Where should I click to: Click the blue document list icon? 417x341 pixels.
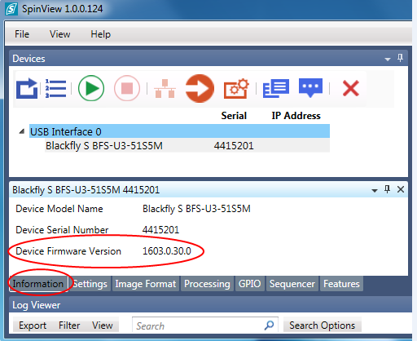click(x=276, y=88)
